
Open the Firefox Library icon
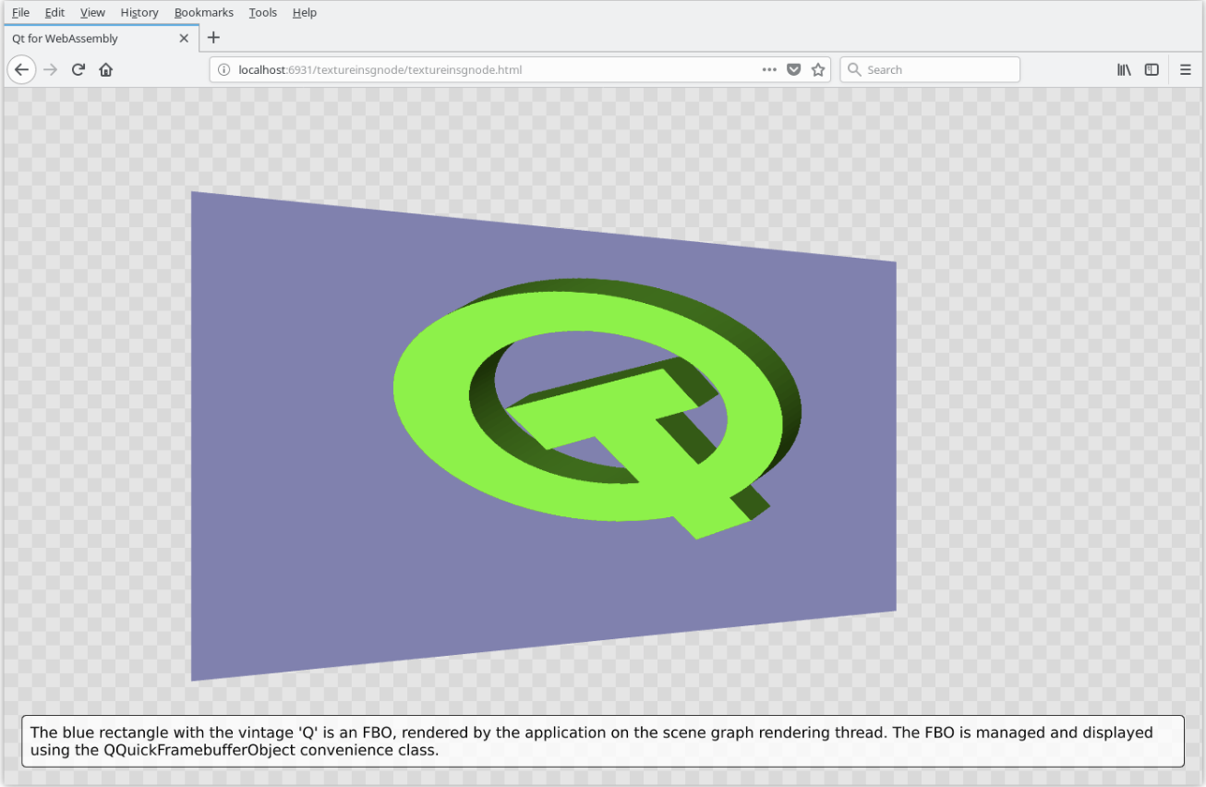pos(1123,69)
